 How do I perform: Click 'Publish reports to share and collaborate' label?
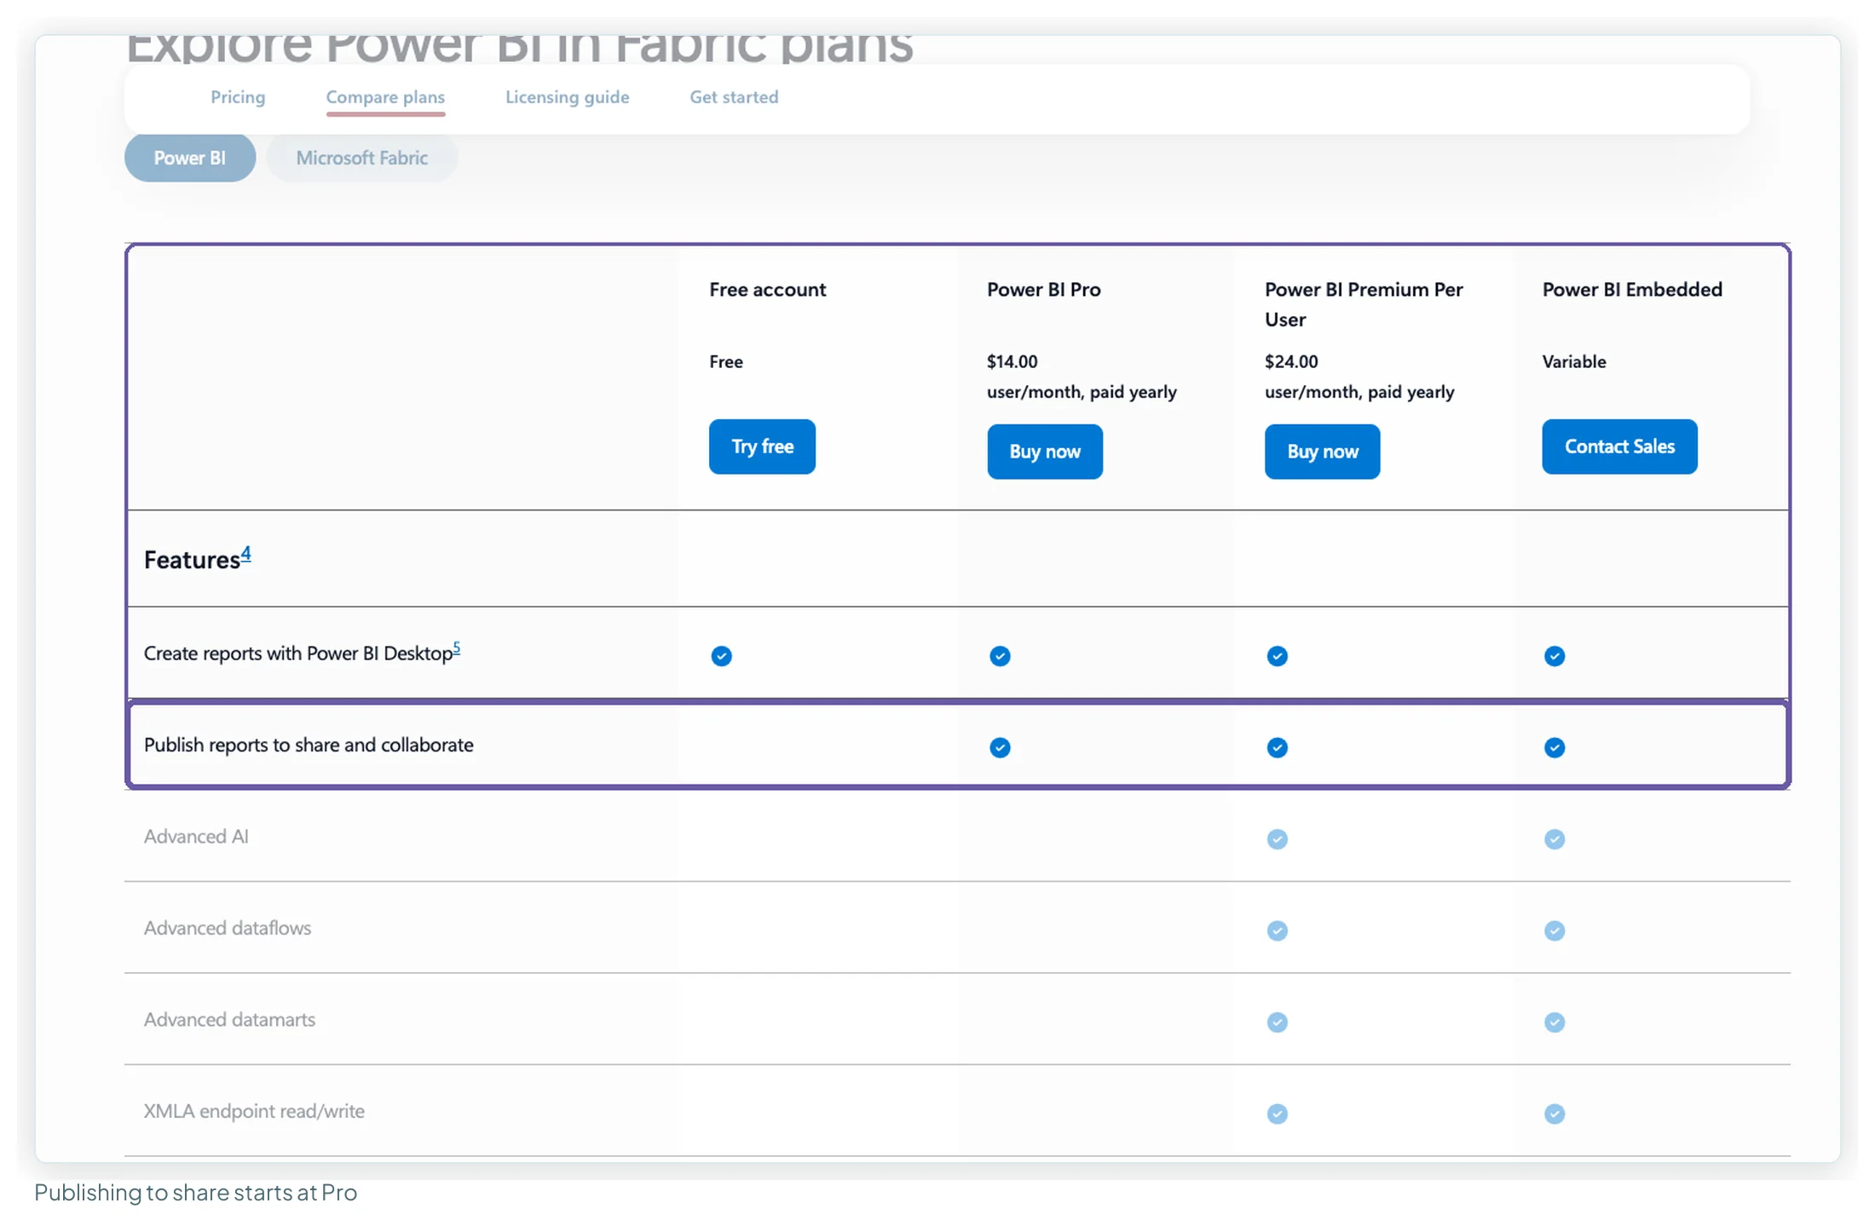coord(309,745)
